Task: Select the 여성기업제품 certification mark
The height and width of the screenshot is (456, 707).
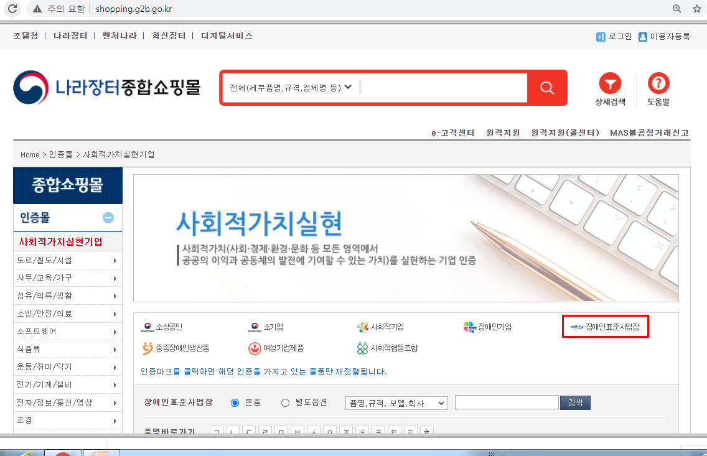Action: coord(276,348)
